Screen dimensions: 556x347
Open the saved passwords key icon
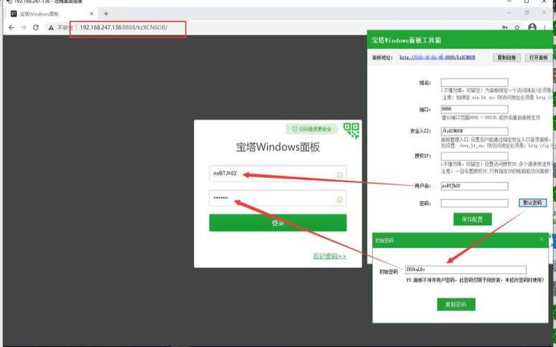(x=504, y=27)
